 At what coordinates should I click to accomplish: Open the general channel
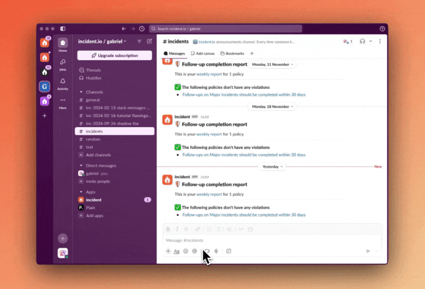(115, 100)
